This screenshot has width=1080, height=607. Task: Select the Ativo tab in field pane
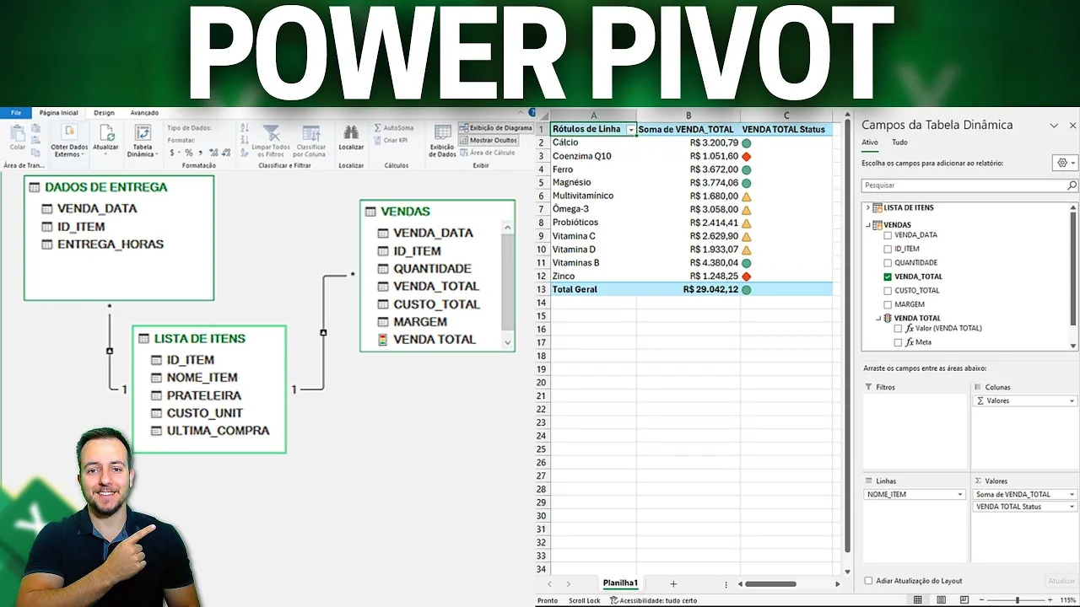(x=870, y=142)
